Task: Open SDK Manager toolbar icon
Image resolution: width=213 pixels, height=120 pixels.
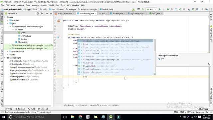Action: click(x=197, y=9)
